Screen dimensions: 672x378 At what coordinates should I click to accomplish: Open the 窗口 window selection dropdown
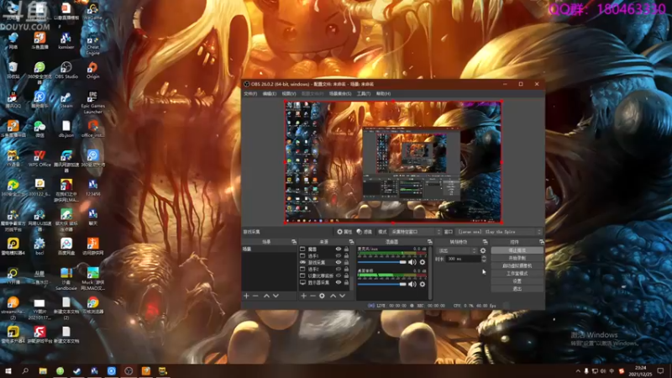pos(499,232)
